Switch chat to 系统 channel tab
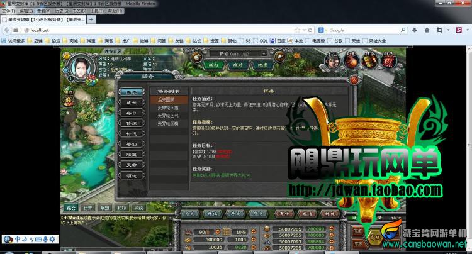Viewport: 472px width, 254px height. tap(139, 207)
